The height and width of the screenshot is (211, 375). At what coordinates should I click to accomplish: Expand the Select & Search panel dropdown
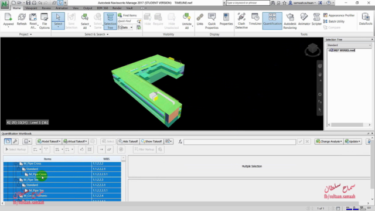click(96, 35)
